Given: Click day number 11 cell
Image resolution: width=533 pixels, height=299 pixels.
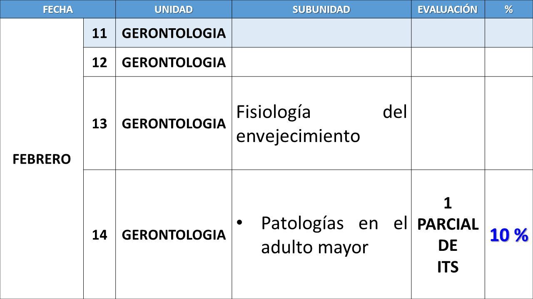Looking at the screenshot, I should (x=100, y=33).
